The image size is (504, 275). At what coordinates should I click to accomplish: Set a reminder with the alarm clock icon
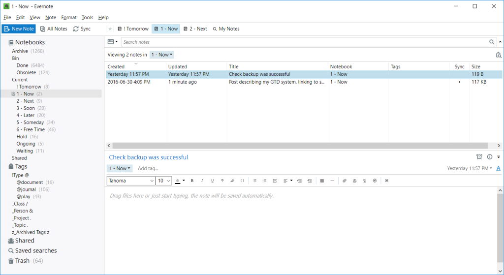click(x=479, y=157)
